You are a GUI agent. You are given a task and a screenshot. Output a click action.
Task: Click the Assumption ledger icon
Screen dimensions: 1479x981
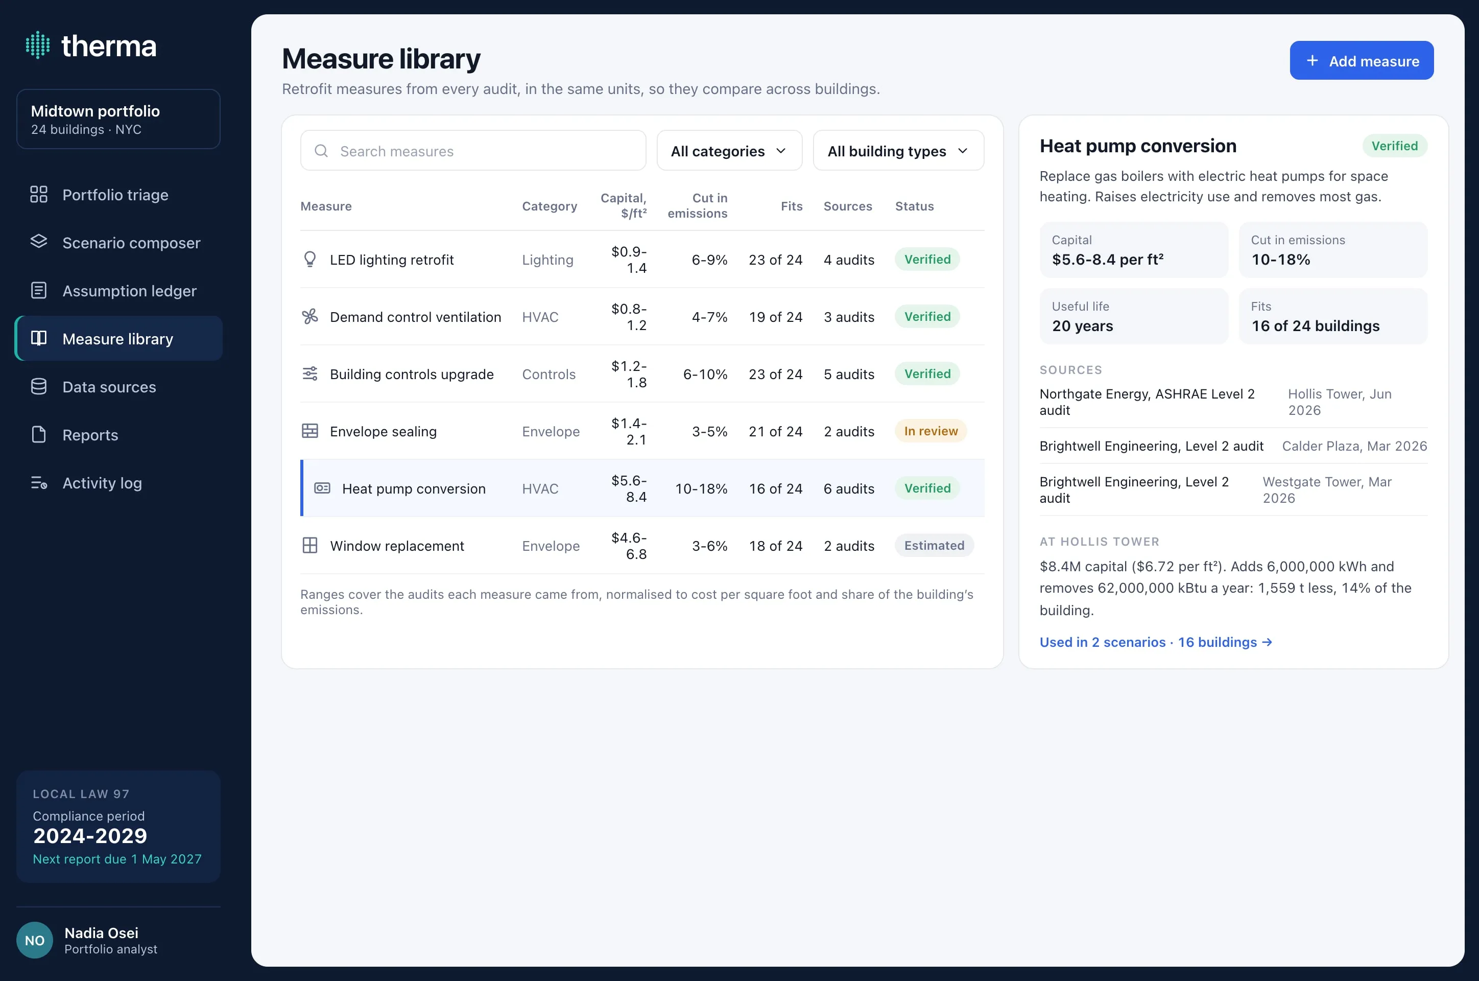39,290
